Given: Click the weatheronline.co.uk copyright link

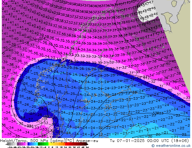Looking at the screenshot, I should (x=171, y=146).
